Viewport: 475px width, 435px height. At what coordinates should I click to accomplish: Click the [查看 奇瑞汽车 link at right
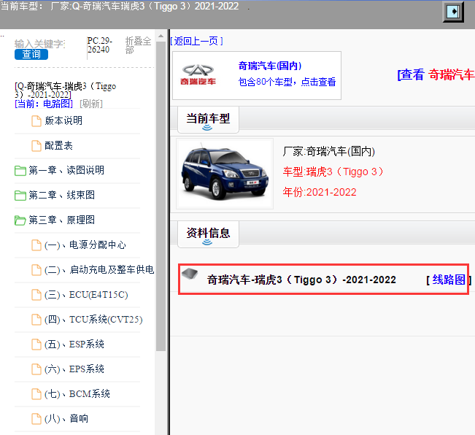coord(436,74)
